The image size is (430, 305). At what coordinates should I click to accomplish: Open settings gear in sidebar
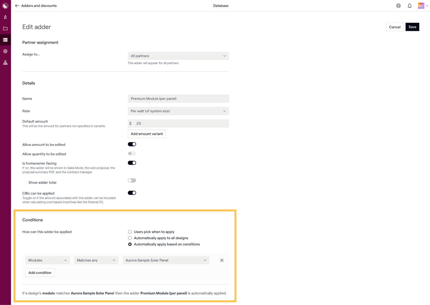5,51
